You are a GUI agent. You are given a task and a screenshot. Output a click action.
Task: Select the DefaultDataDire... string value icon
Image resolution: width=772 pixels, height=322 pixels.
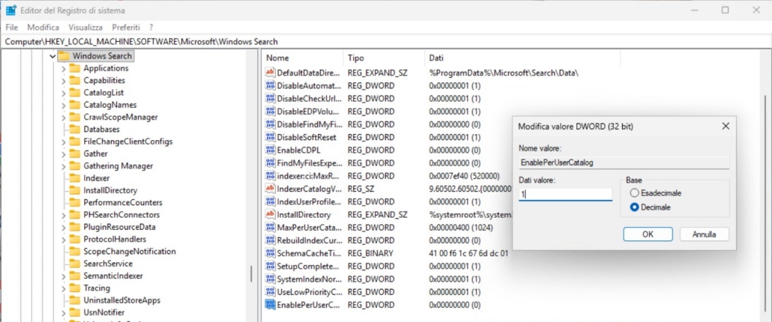click(x=270, y=73)
